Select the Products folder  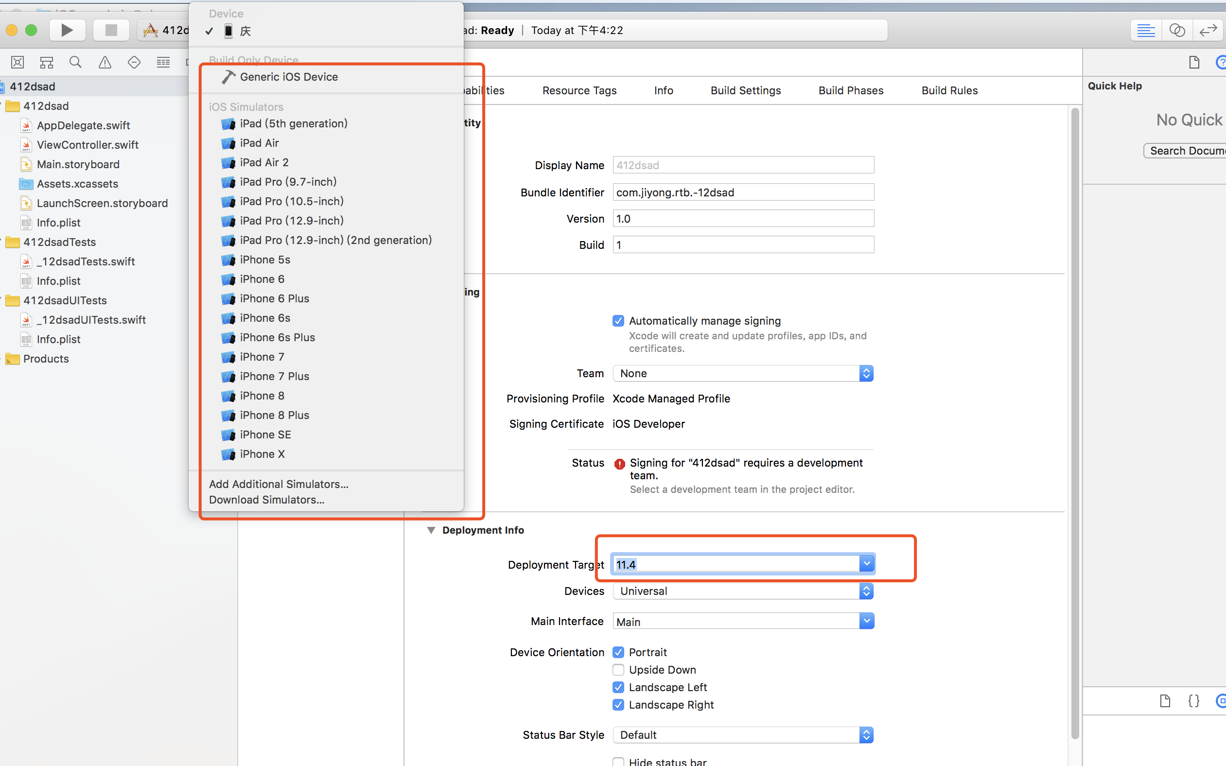tap(46, 359)
